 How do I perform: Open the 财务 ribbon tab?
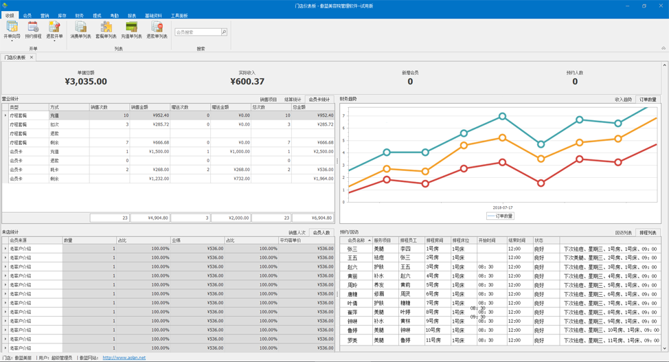(x=79, y=15)
